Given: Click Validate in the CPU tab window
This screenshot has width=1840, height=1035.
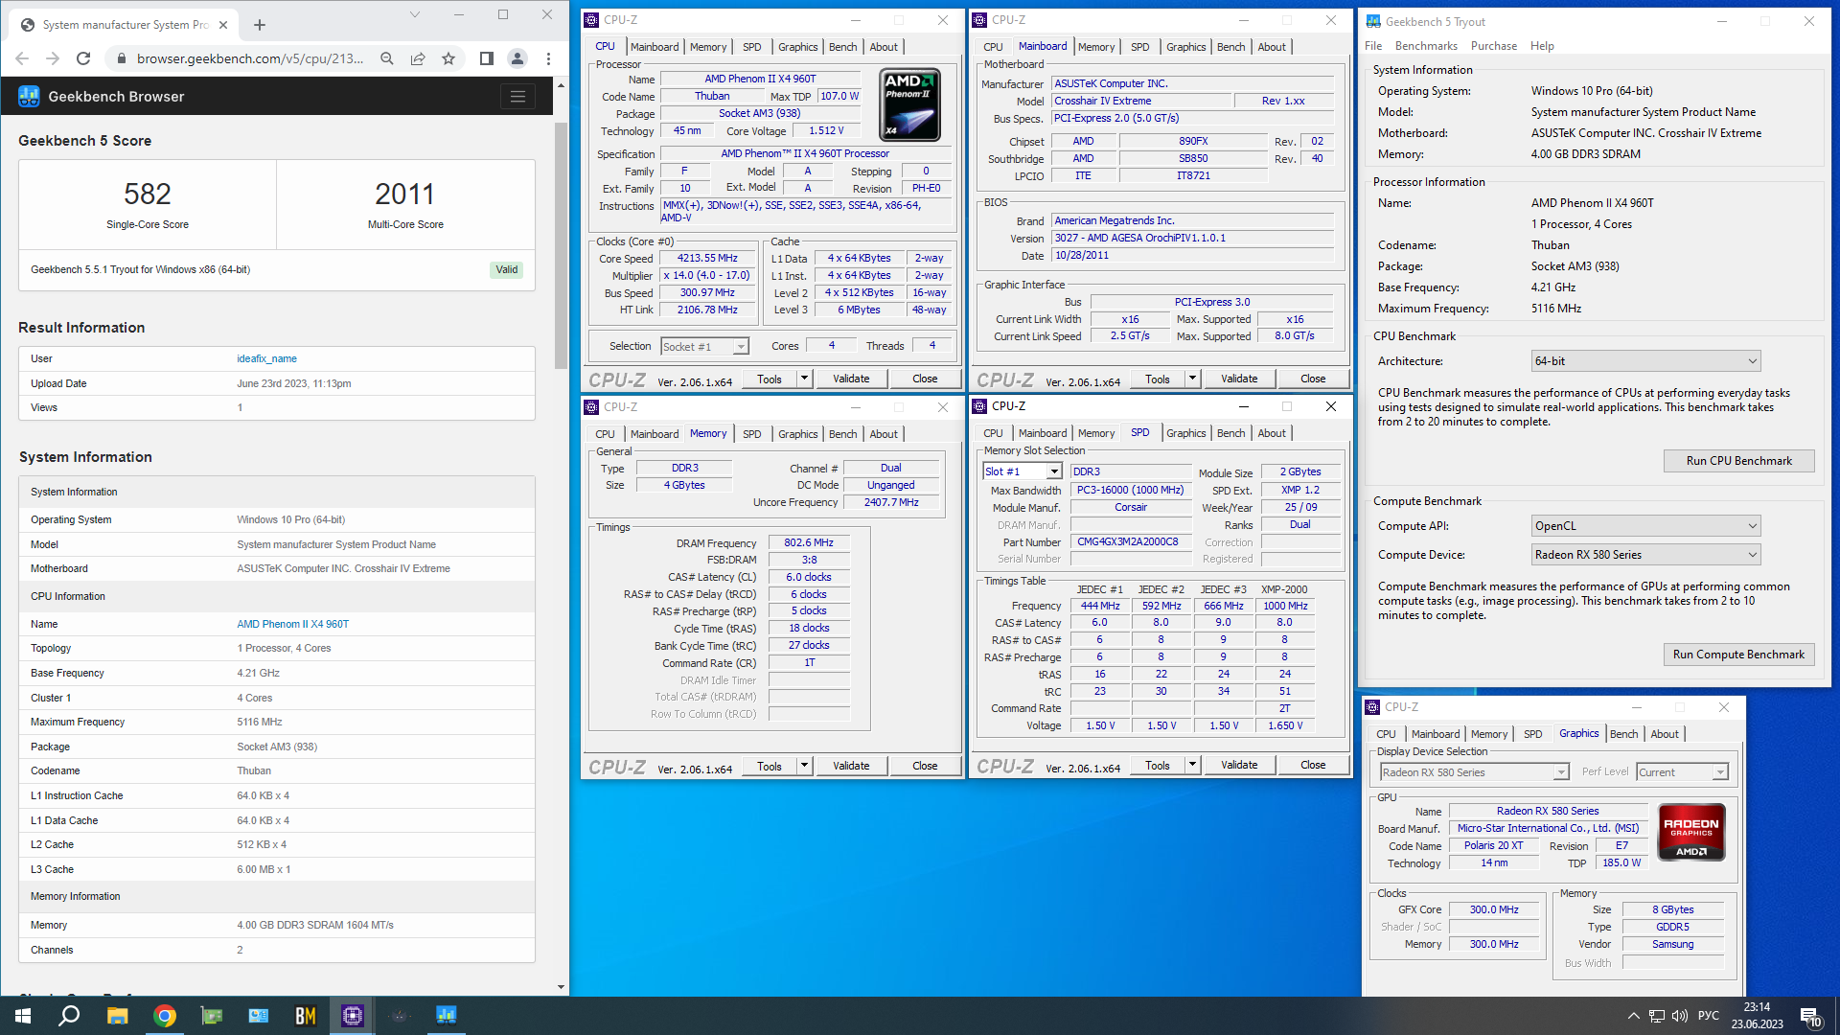Looking at the screenshot, I should click(851, 379).
